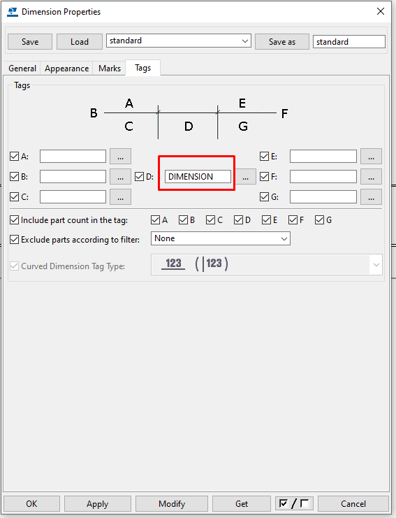Click the tag E text field

tap(323, 157)
